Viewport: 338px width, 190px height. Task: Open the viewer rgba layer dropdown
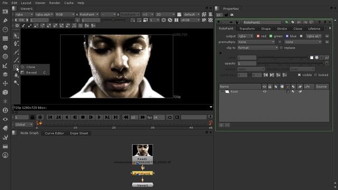pyautogui.click(x=24, y=14)
